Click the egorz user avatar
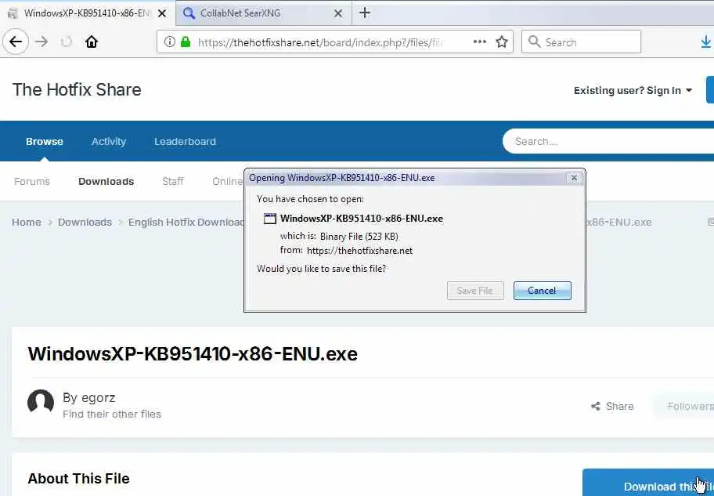This screenshot has width=714, height=496. click(41, 403)
